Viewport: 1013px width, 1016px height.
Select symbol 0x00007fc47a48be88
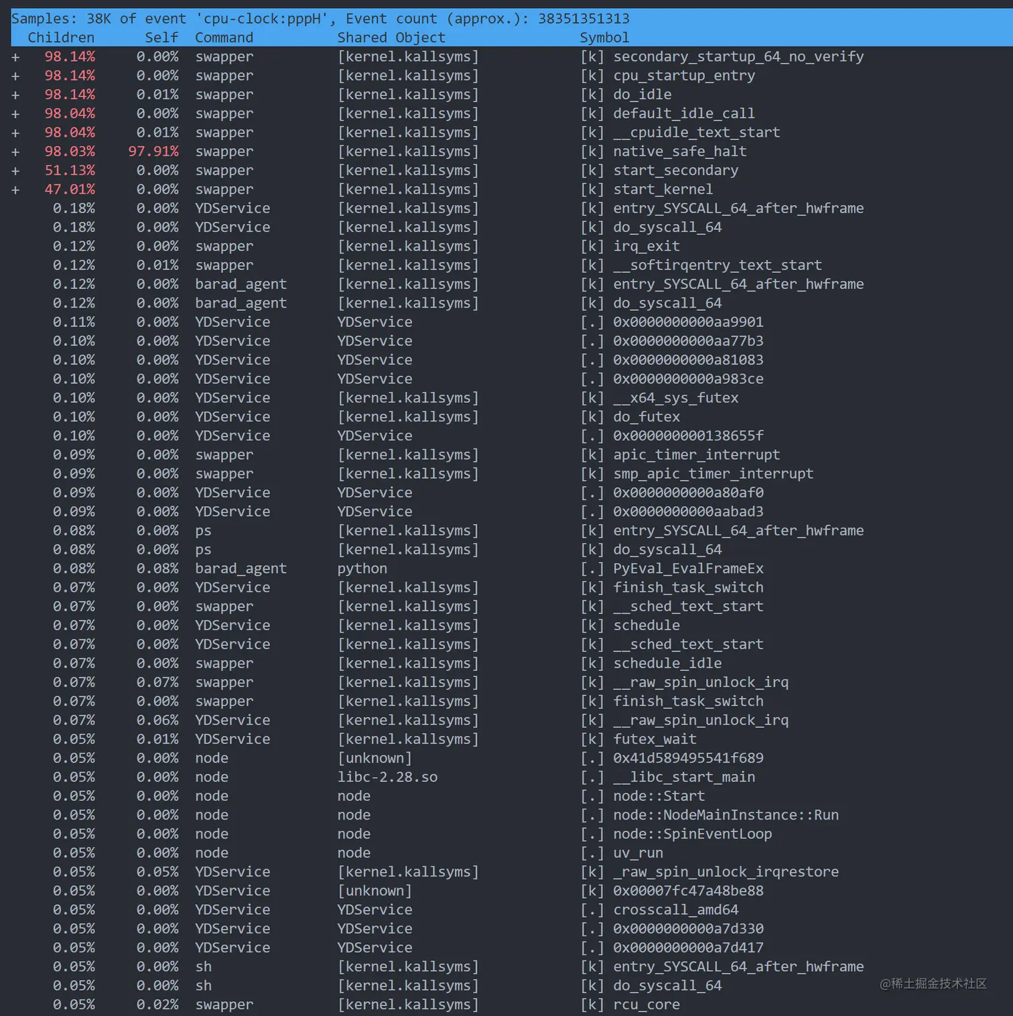[688, 891]
